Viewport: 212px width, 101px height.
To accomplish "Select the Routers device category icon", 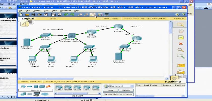I will click(23, 86).
